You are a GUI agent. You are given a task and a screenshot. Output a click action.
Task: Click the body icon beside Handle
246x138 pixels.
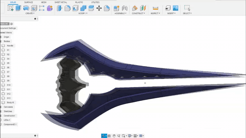3,46
